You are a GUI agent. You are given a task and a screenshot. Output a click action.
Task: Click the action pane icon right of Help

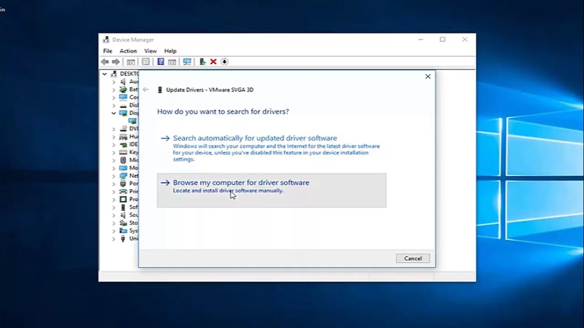click(172, 61)
